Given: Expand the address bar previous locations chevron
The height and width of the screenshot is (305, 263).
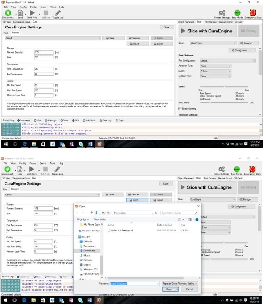Looking at the screenshot, I should [152, 213].
